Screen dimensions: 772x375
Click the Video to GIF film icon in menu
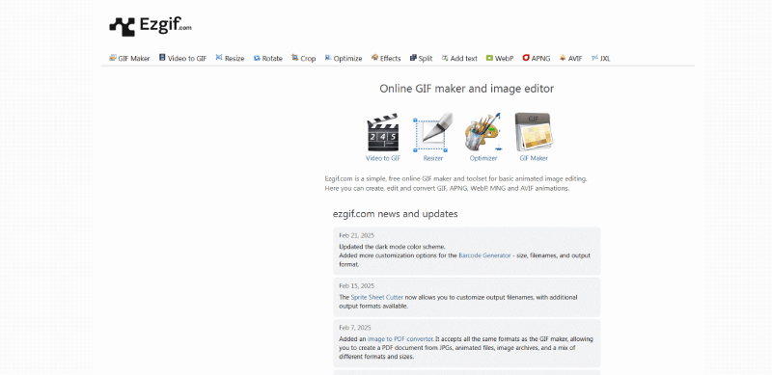pyautogui.click(x=162, y=58)
